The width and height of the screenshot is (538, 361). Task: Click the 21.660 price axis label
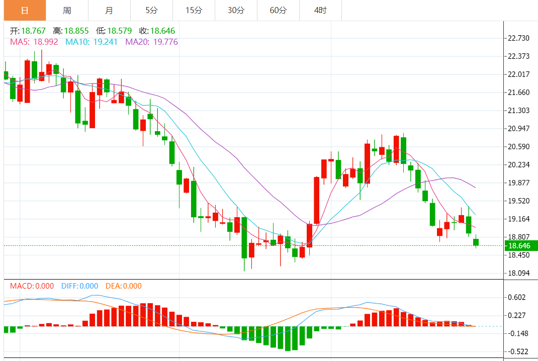pyautogui.click(x=518, y=93)
